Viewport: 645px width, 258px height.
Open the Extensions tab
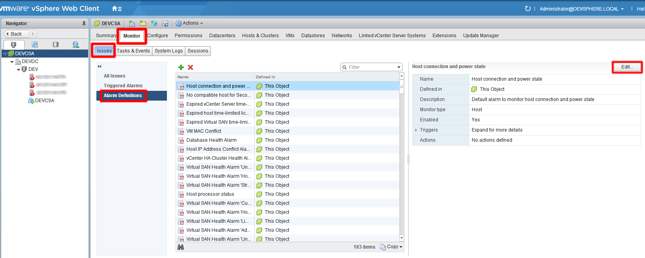click(444, 36)
